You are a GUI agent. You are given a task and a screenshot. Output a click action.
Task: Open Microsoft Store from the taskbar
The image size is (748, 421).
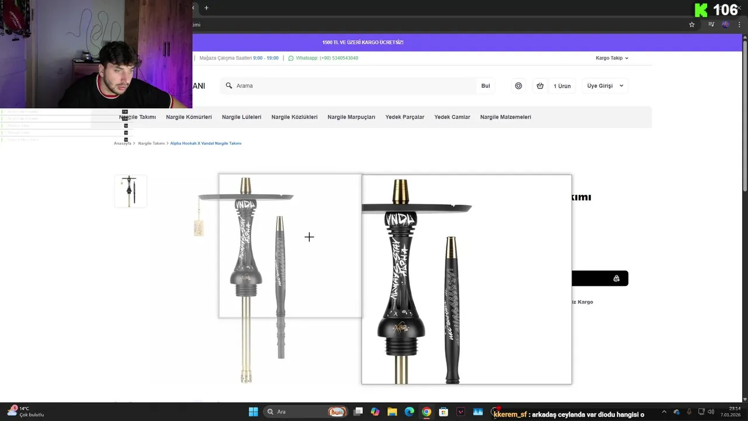coord(444,412)
